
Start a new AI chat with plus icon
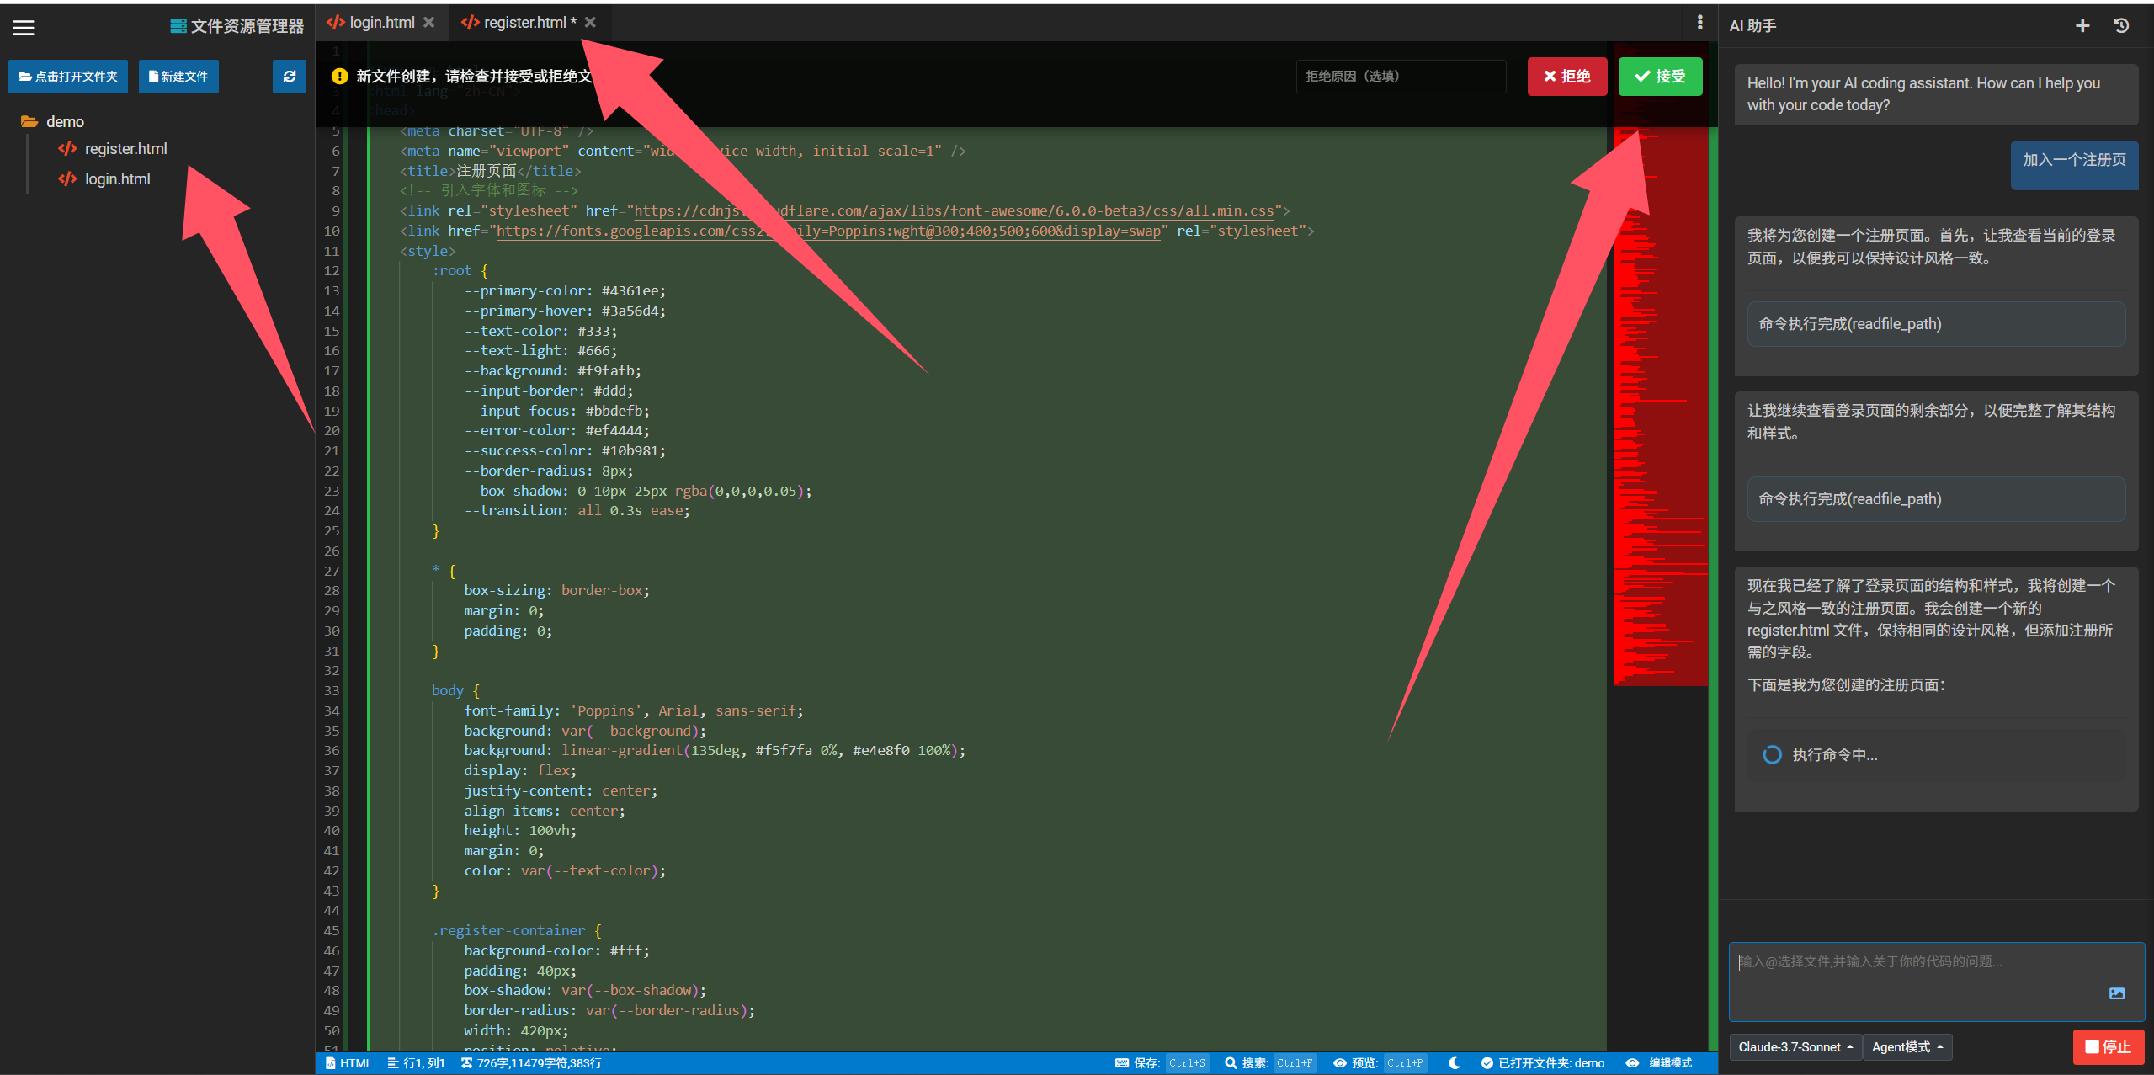click(x=2082, y=26)
